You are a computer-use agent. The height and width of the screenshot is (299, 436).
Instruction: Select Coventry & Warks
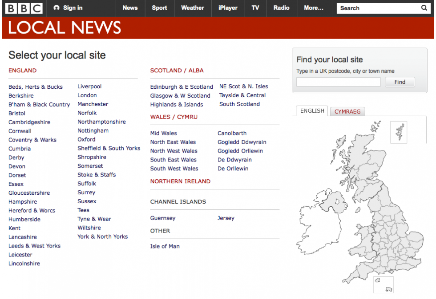tap(32, 140)
